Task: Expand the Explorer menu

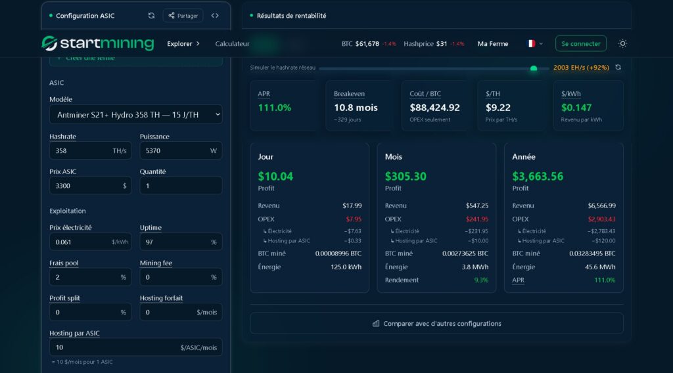Action: click(183, 44)
